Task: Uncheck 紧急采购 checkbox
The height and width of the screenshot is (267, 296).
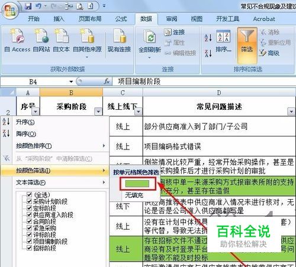Action: 29,228
